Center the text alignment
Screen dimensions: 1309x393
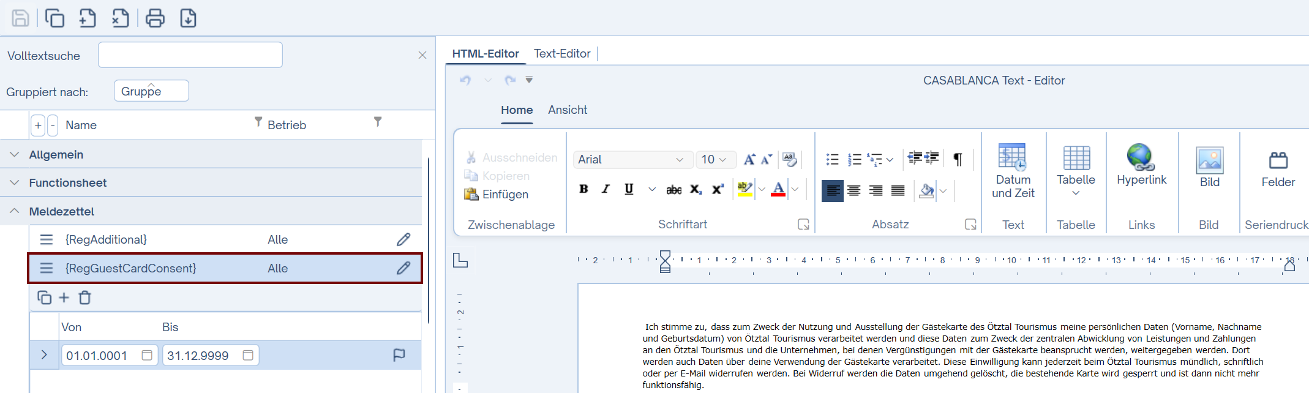(854, 191)
